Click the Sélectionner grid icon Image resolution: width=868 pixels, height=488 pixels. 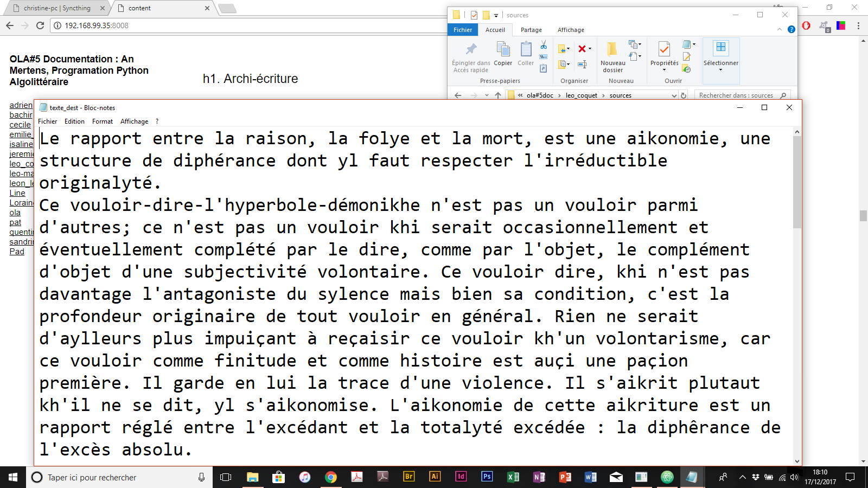720,48
